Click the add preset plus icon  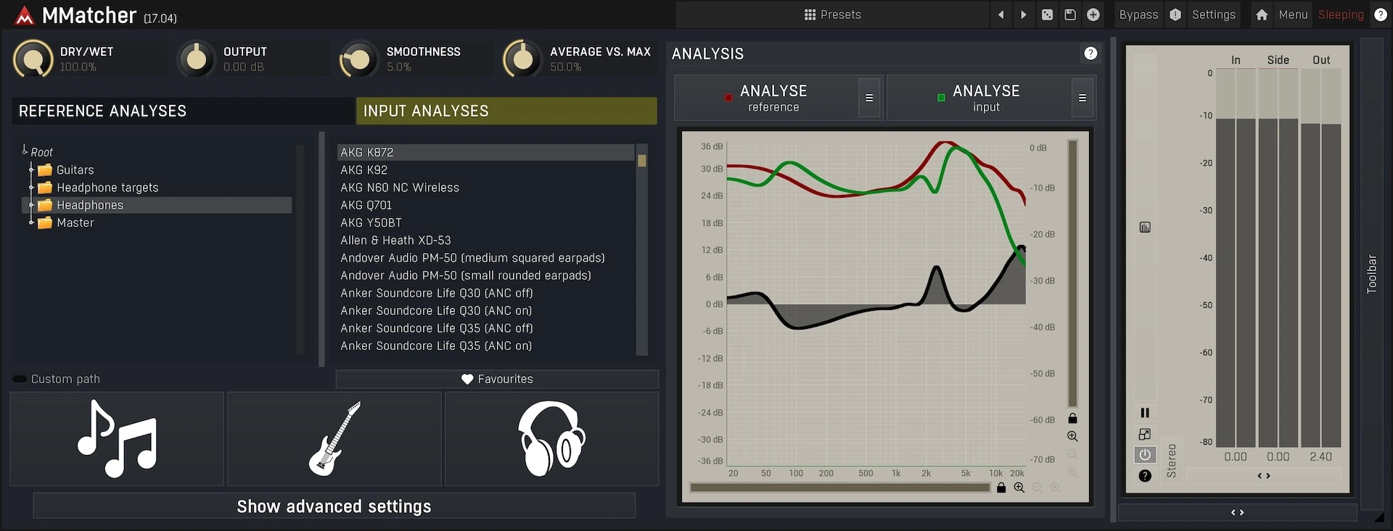pyautogui.click(x=1093, y=14)
